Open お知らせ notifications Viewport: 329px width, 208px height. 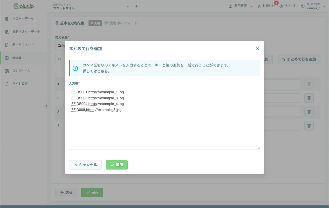(x=266, y=6)
